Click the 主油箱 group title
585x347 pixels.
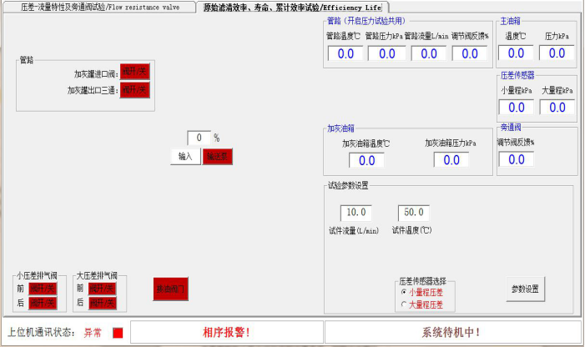(x=511, y=21)
